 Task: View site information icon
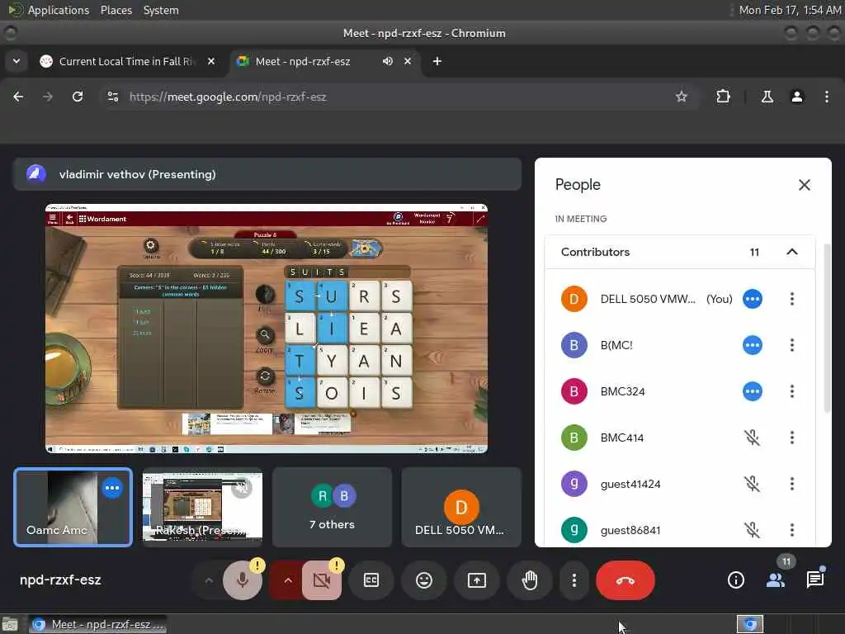click(x=113, y=97)
